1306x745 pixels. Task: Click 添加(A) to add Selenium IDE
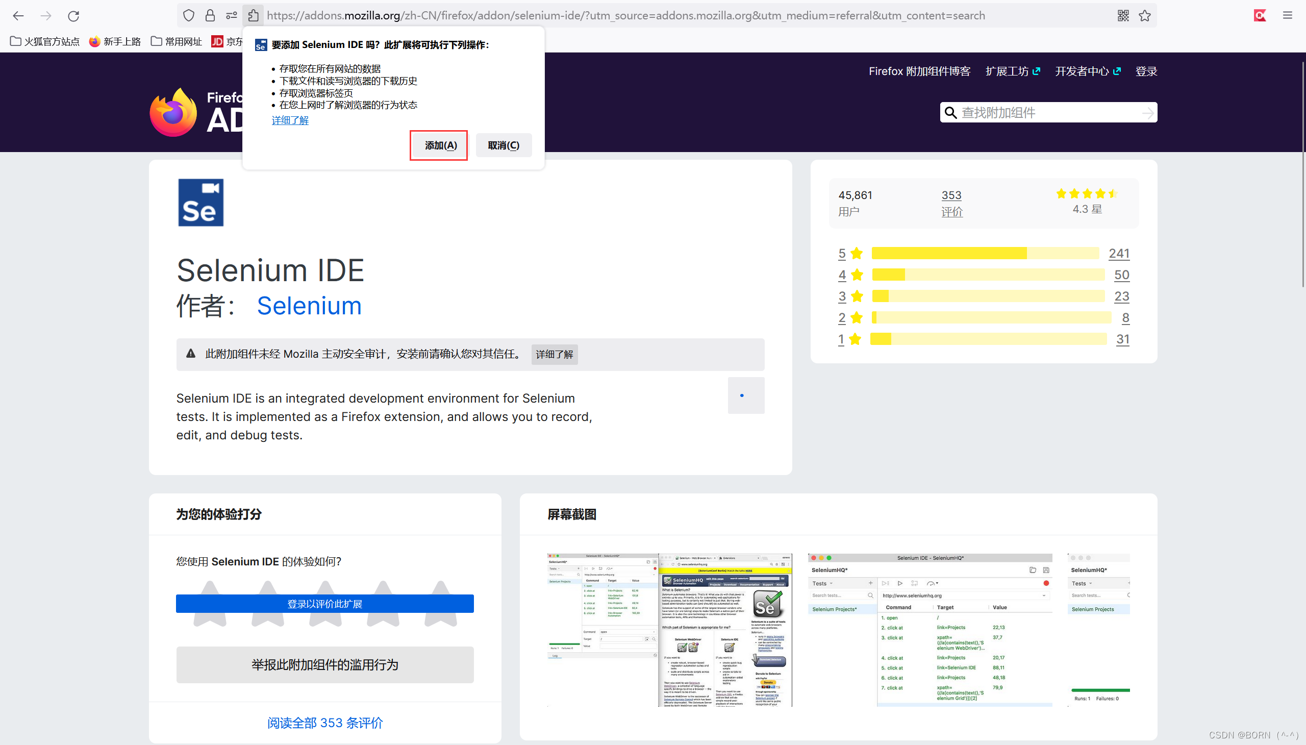tap(440, 145)
